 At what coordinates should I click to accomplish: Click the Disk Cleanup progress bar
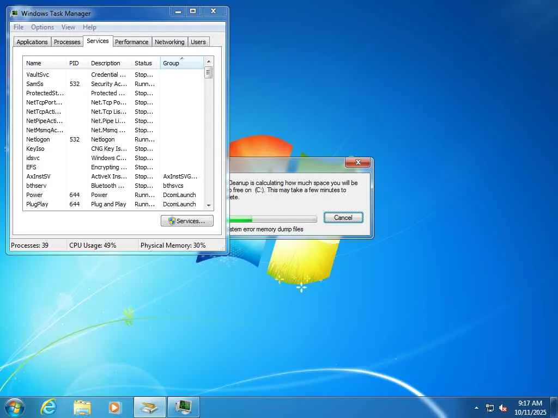pos(273,219)
